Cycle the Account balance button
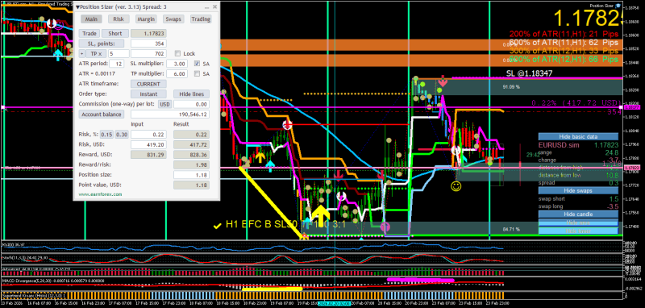The height and width of the screenshot is (308, 645). pos(102,114)
